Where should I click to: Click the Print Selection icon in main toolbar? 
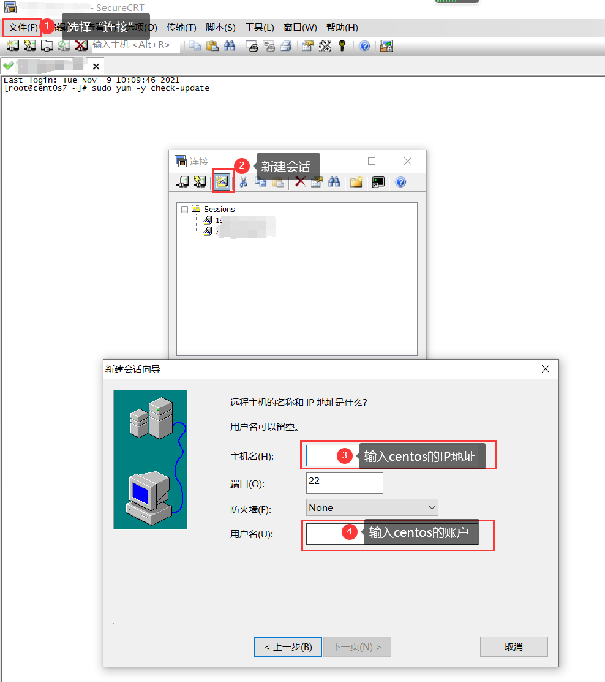coord(269,46)
